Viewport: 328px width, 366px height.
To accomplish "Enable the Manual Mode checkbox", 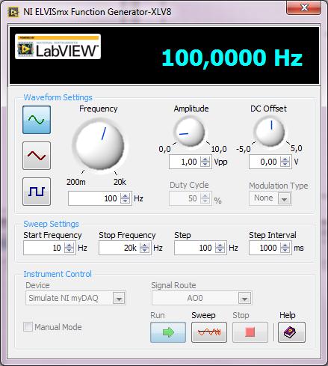I will click(x=28, y=327).
